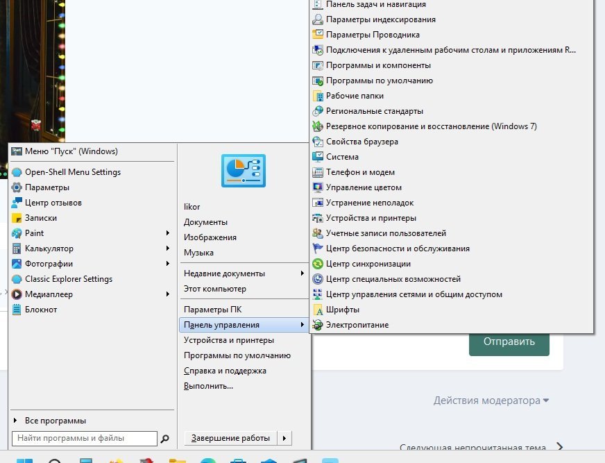605x463 pixels.
Task: Click the likor user name
Action: [x=191, y=207]
